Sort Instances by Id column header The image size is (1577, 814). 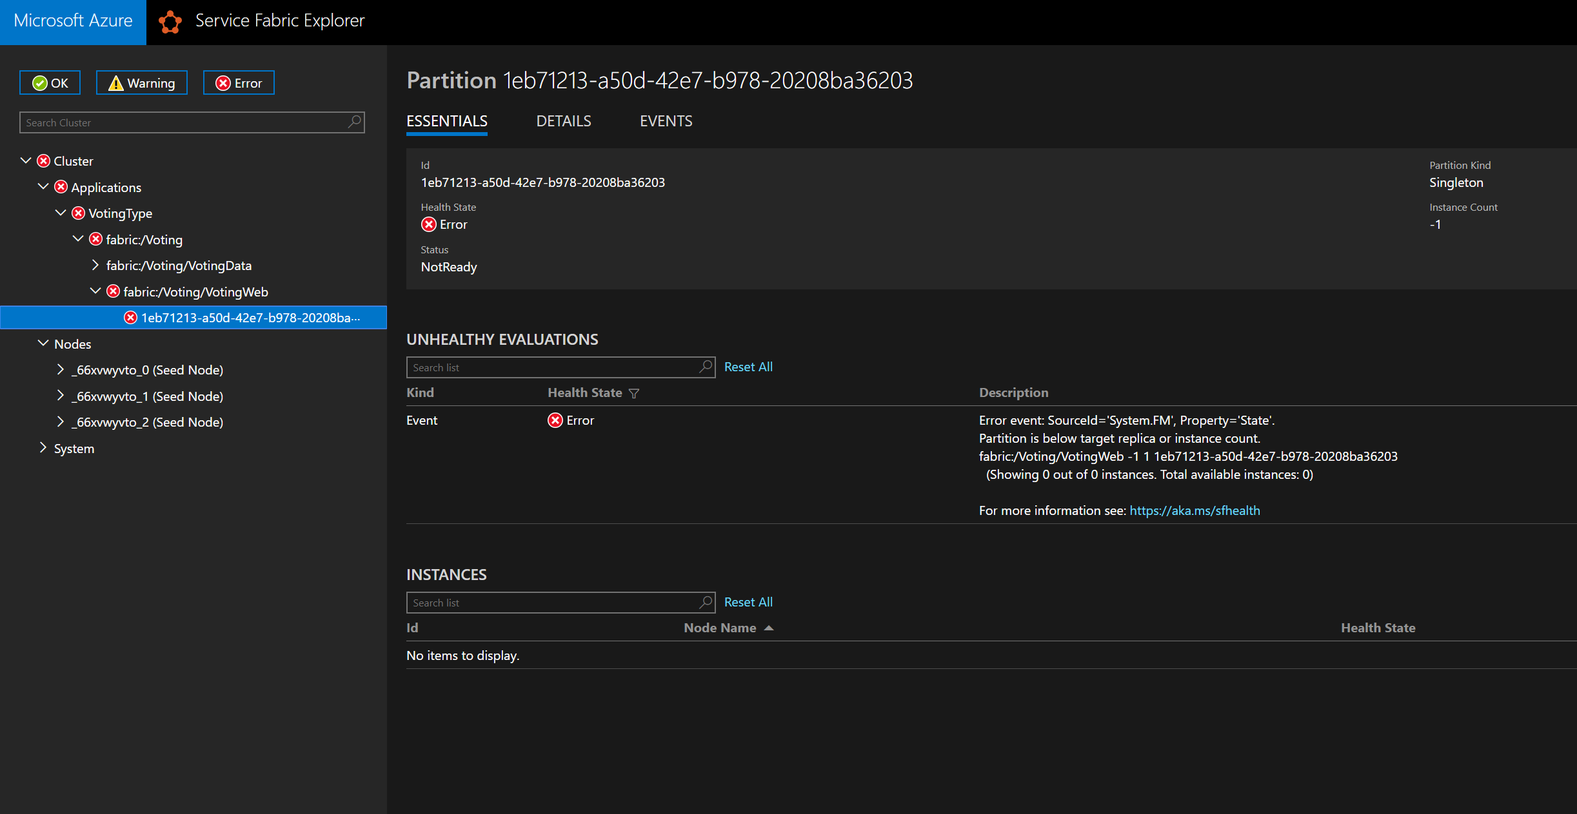click(x=412, y=628)
